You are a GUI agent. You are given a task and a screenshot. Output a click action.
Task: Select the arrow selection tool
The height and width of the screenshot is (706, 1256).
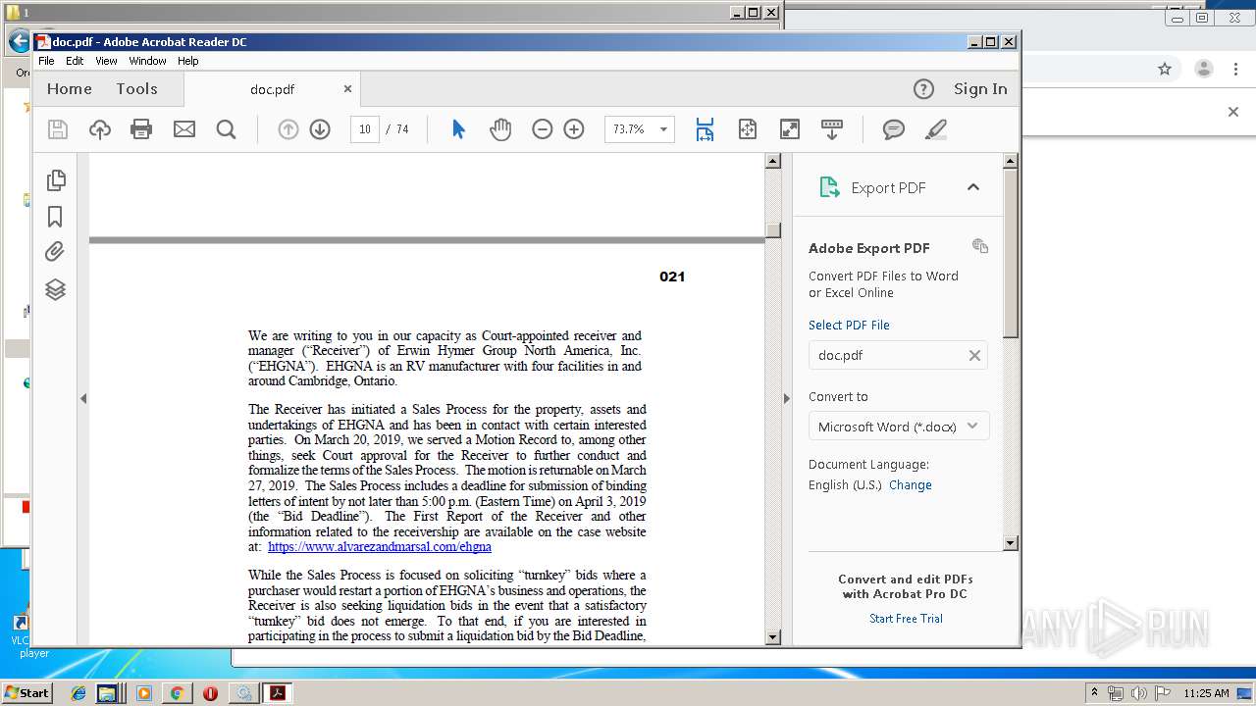click(x=458, y=129)
